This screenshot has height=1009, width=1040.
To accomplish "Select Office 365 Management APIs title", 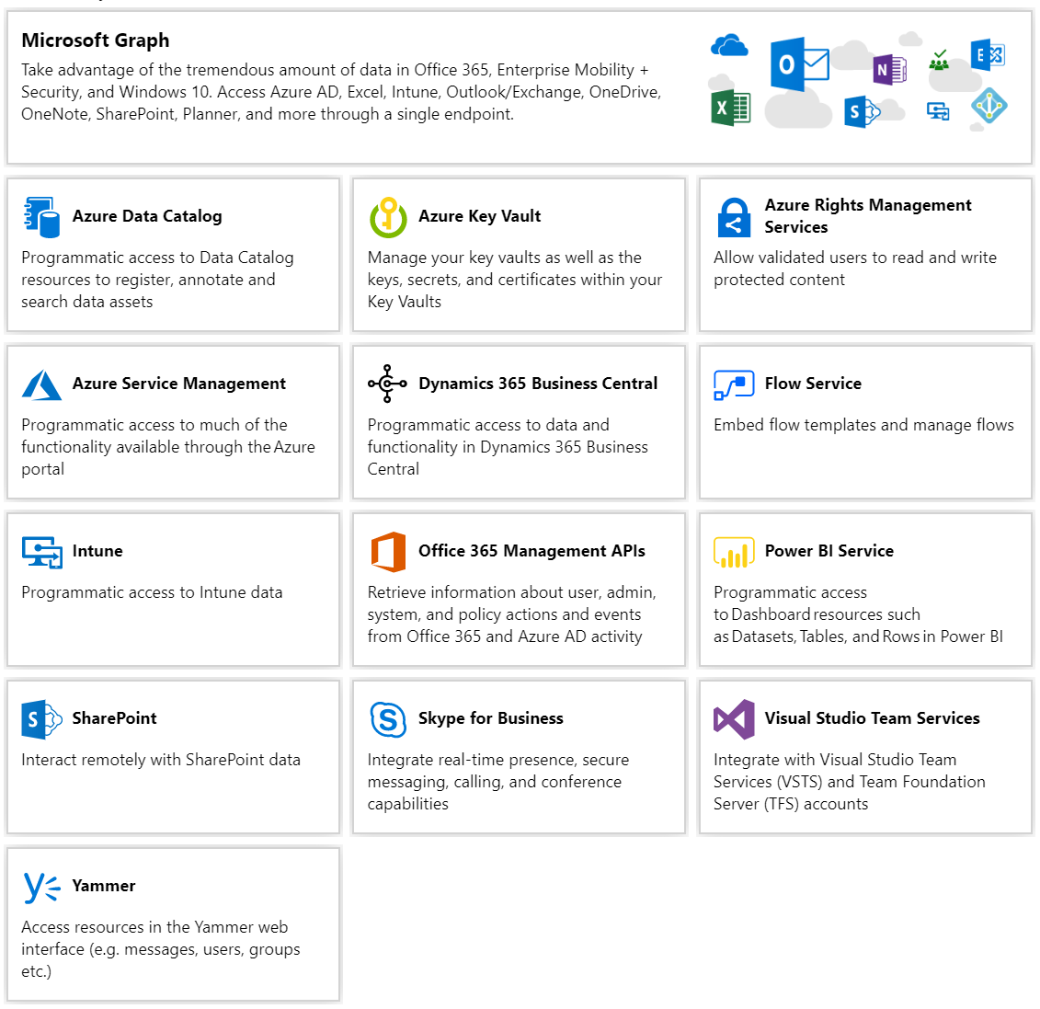I will 531,551.
